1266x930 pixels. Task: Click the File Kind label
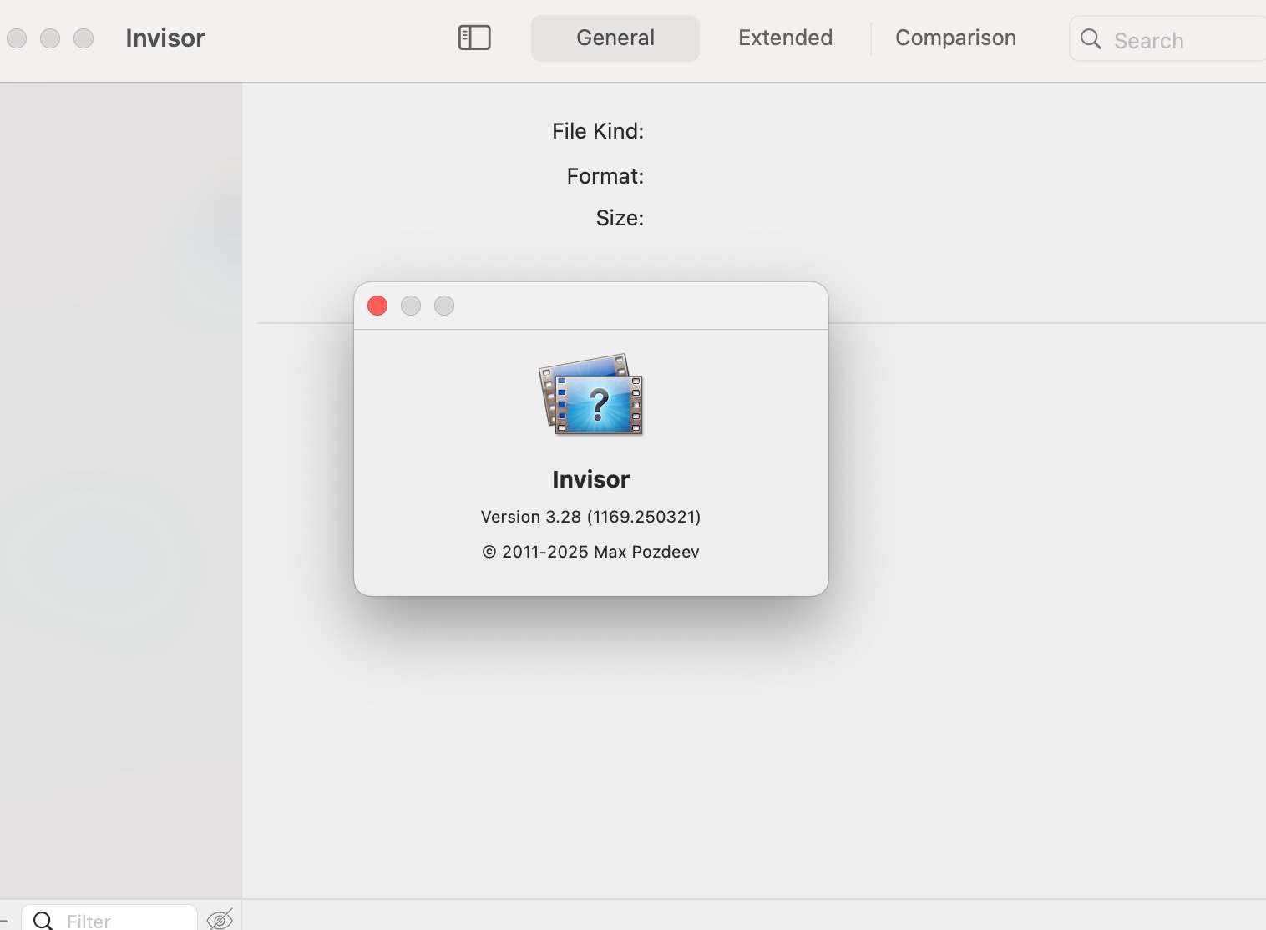pyautogui.click(x=598, y=131)
